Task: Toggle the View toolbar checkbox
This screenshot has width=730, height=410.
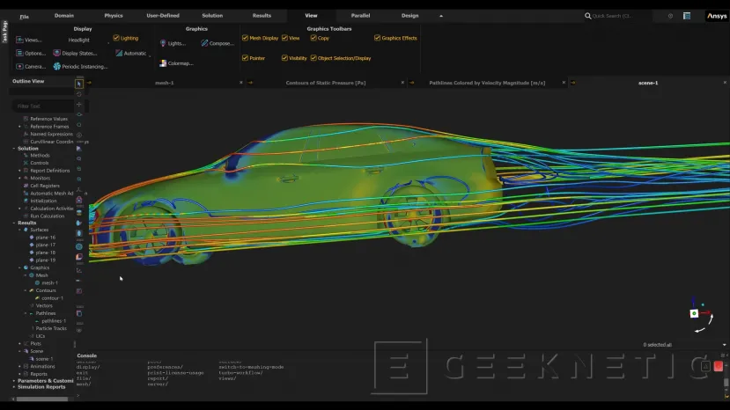Action: coord(284,38)
